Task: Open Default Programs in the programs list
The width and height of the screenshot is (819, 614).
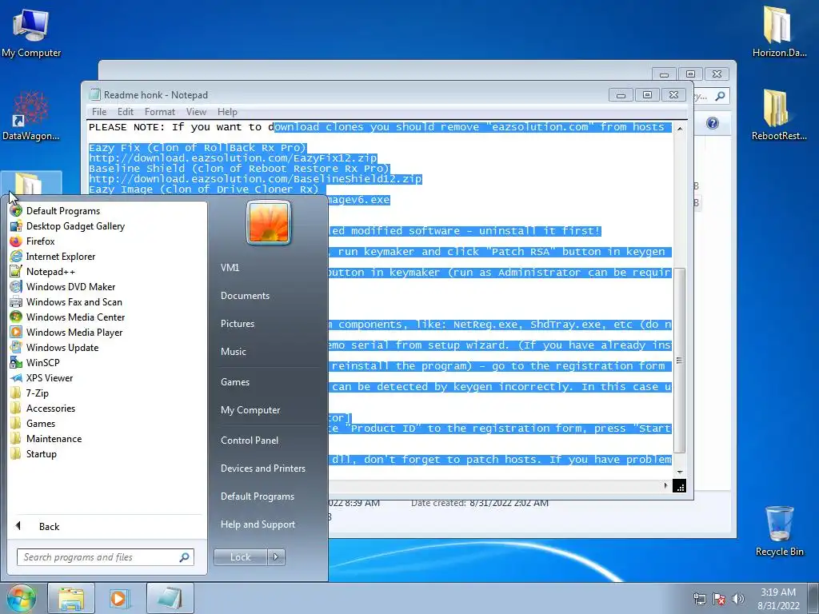Action: [x=62, y=211]
